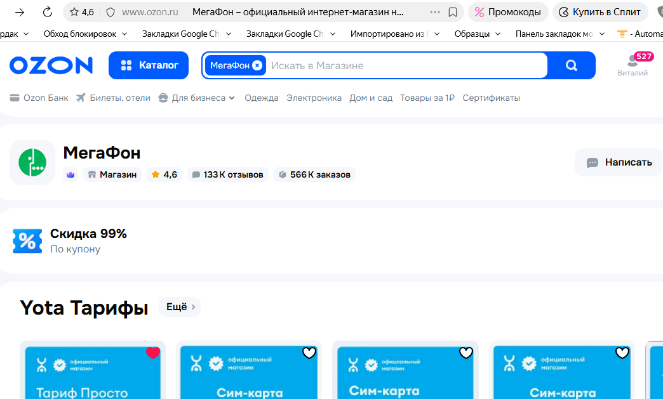The height and width of the screenshot is (399, 663).
Task: Expand second Закладки Google Ch folder
Action: coord(291,34)
